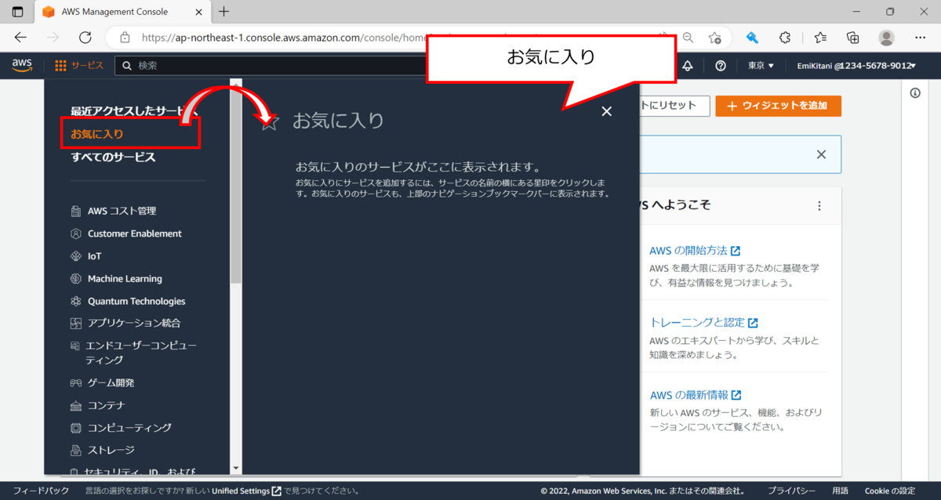Screen dimensions: 941x500
Task: Select お気に入り in the services menu
Action: pyautogui.click(x=97, y=134)
